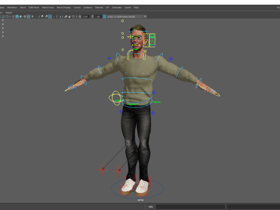Open the Generate menu
The width and height of the screenshot is (280, 210).
point(117,8)
